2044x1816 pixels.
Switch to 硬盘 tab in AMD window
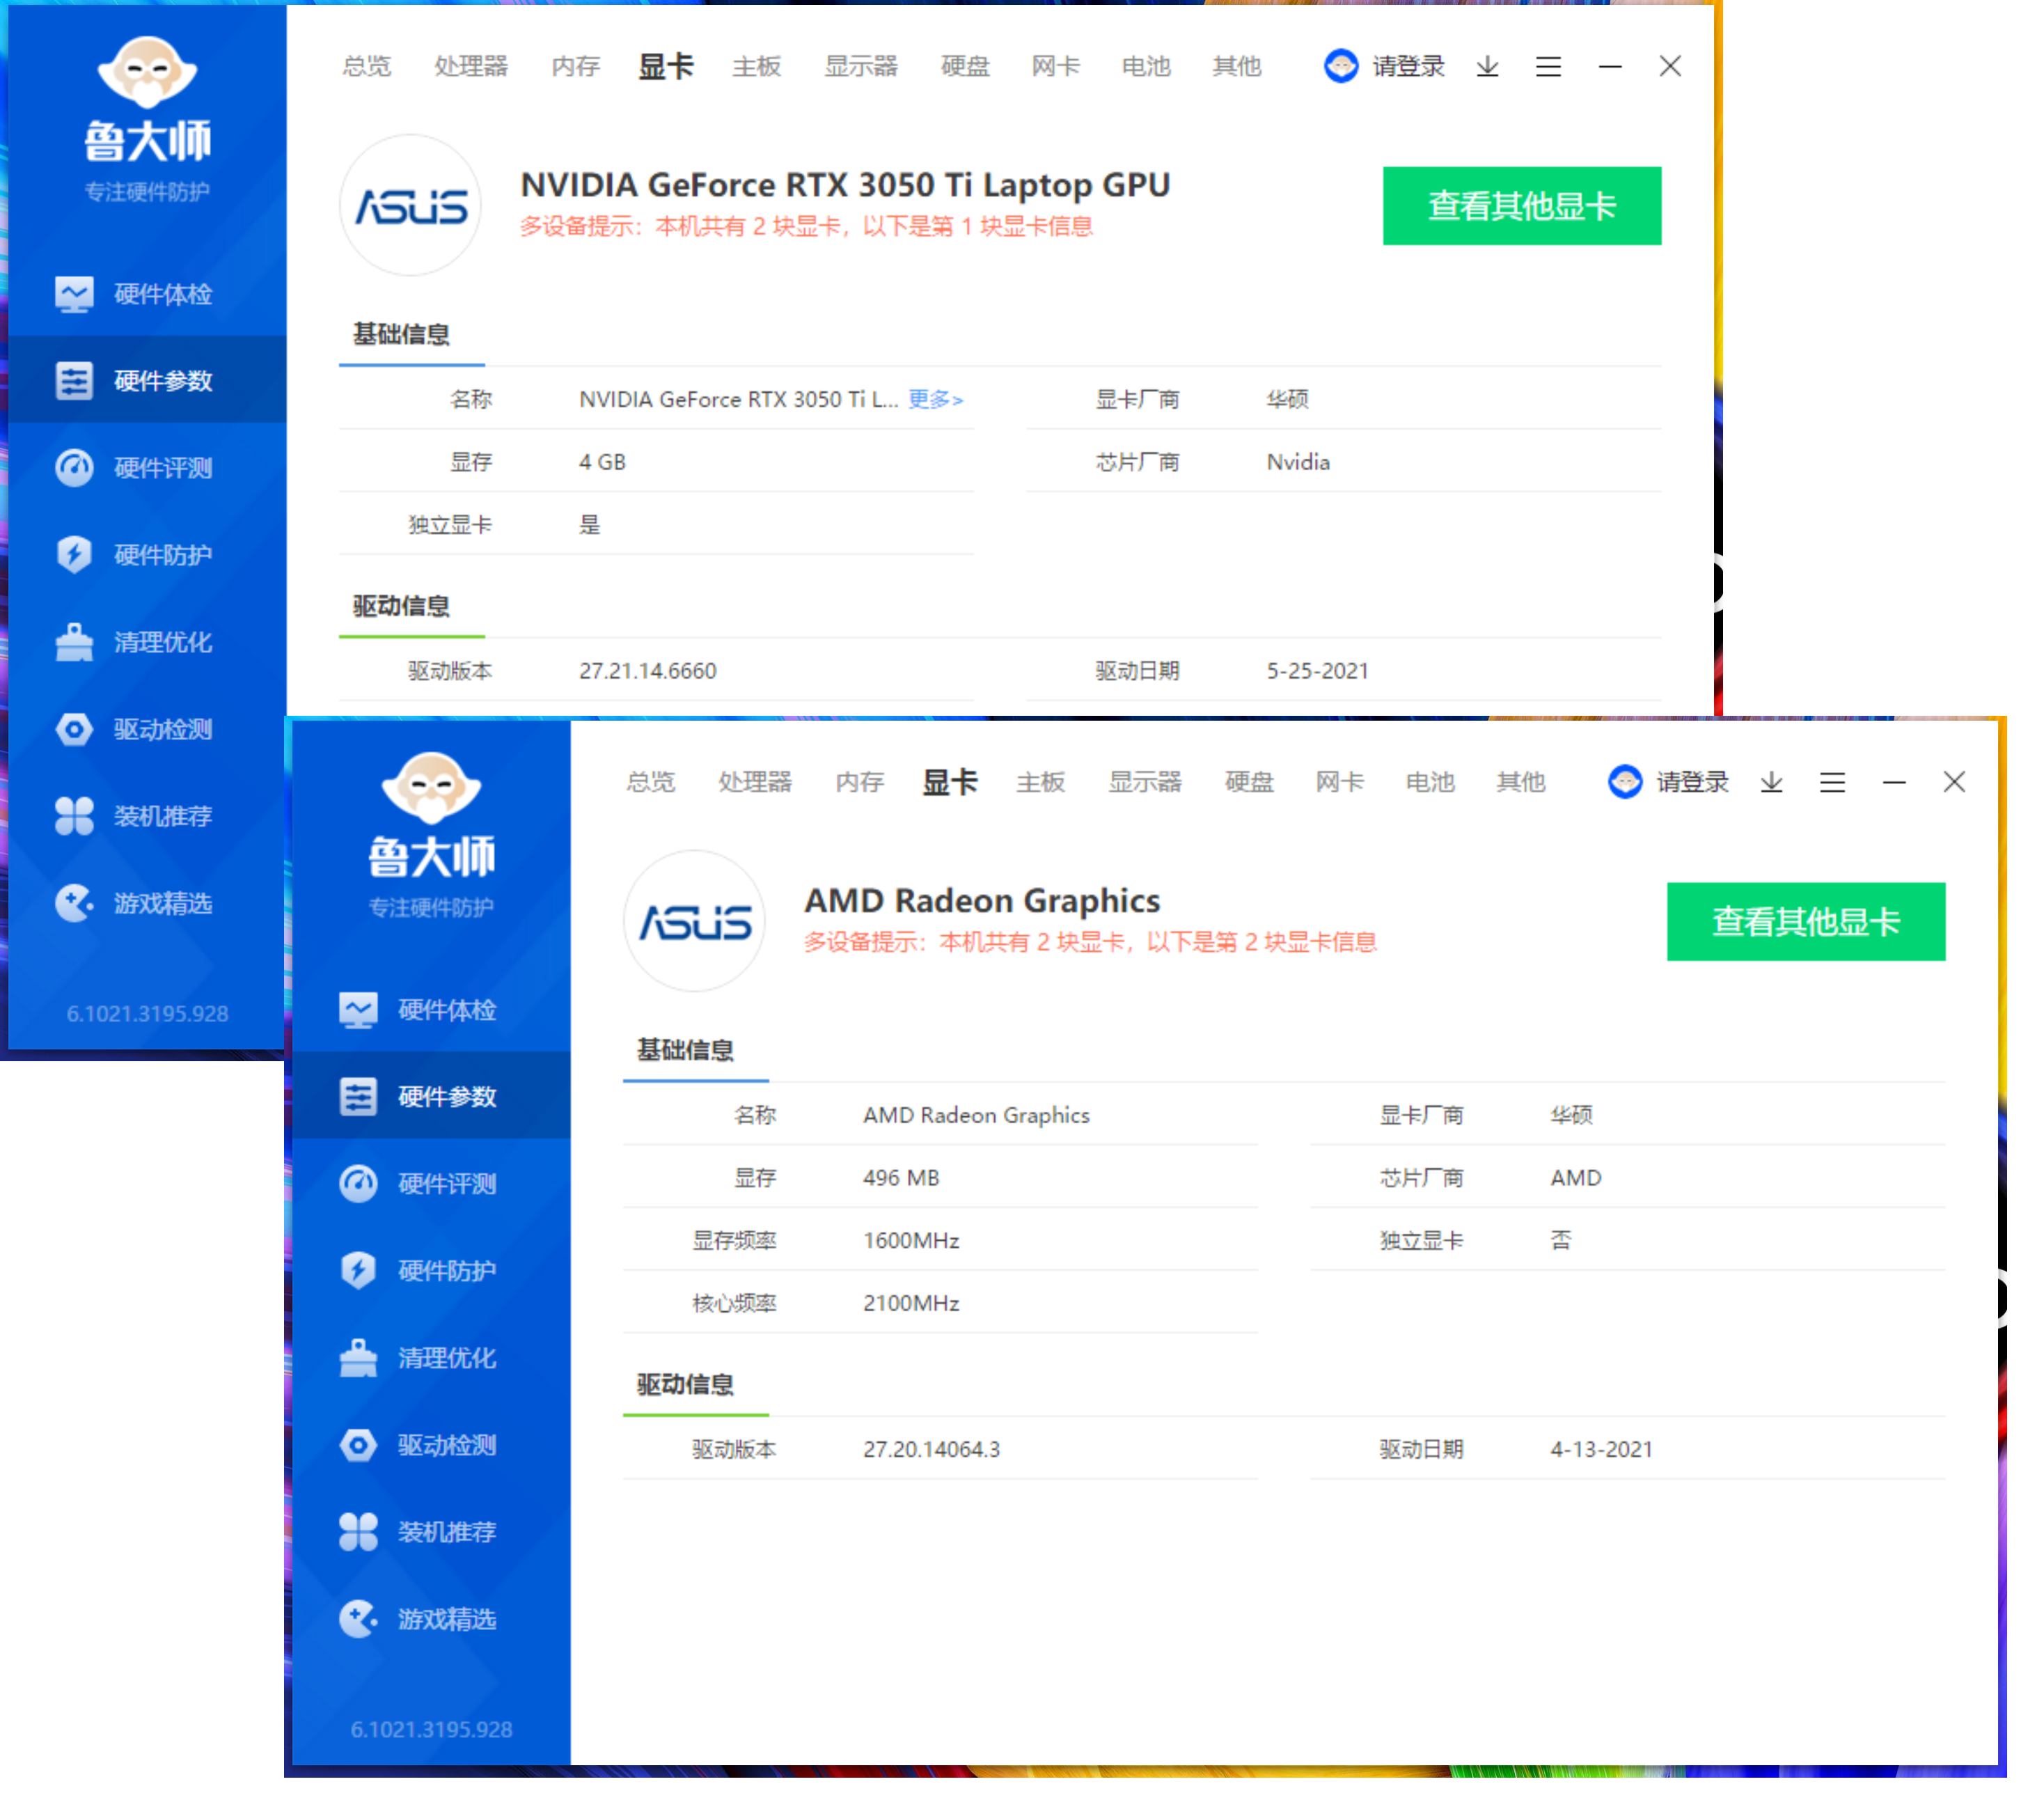[1250, 782]
